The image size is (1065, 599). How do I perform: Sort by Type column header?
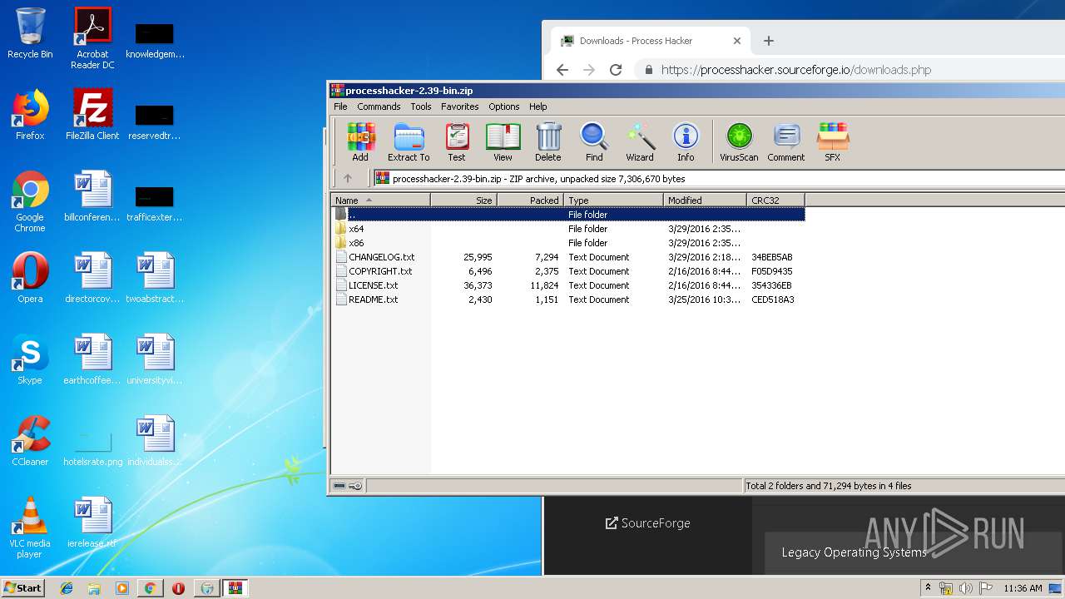point(614,200)
